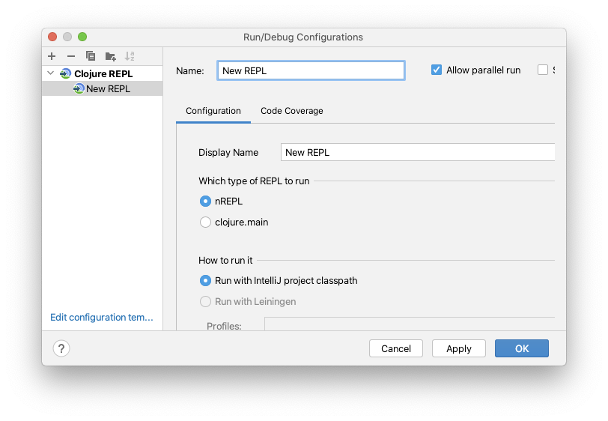Click the Profiles text field
Viewport: 608px width, 421px height.
pos(410,324)
